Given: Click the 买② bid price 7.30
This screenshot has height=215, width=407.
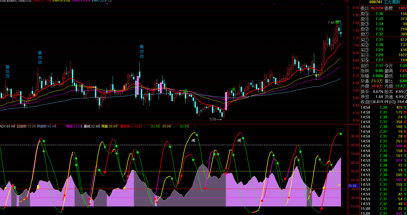Looking at the screenshot, I should 379,45.
